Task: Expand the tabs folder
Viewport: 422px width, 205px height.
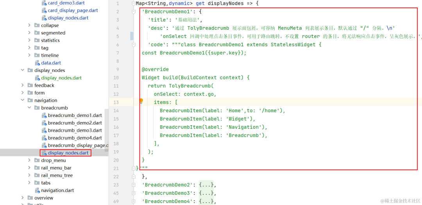Action: pyautogui.click(x=29, y=183)
